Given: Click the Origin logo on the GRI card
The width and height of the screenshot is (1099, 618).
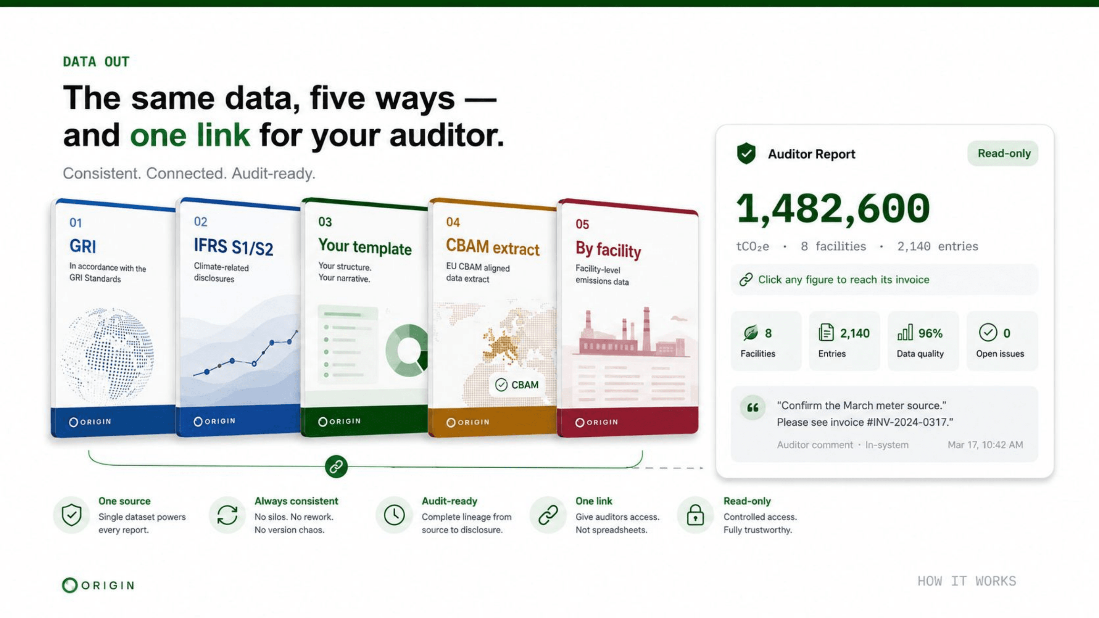Looking at the screenshot, I should 90,422.
